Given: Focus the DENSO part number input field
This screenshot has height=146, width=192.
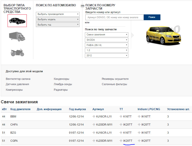Looking at the screenshot, I should coord(114,17).
